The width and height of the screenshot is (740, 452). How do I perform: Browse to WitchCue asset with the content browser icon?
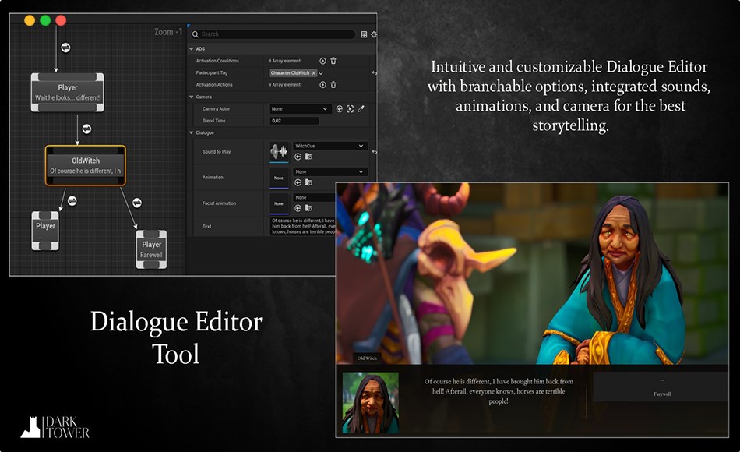coord(309,157)
